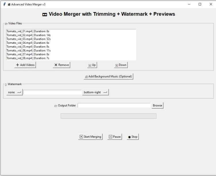Move selected video Down in list
This screenshot has width=216, height=176.
click(121, 65)
